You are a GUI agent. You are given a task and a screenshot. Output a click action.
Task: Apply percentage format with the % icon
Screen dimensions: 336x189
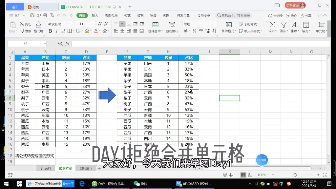click(195, 31)
